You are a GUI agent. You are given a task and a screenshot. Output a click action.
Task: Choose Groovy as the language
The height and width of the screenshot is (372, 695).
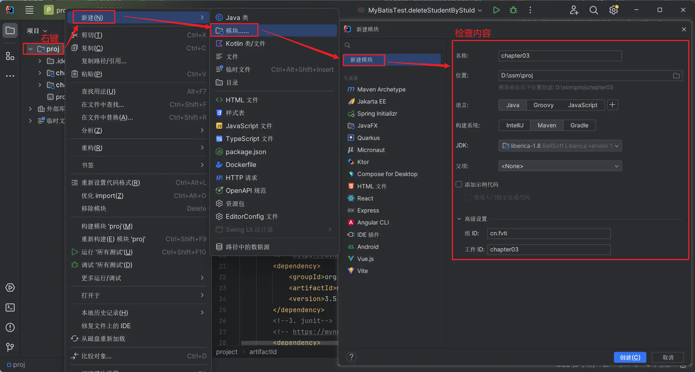coord(543,105)
